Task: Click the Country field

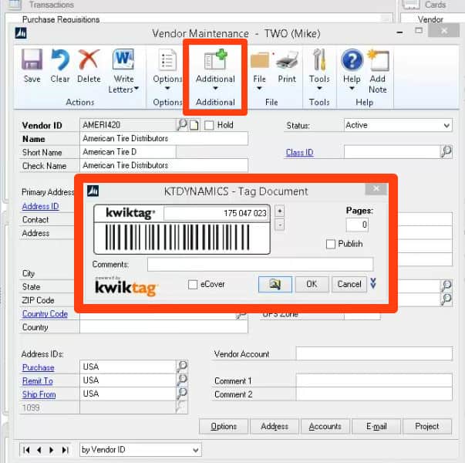Action: coord(163,326)
